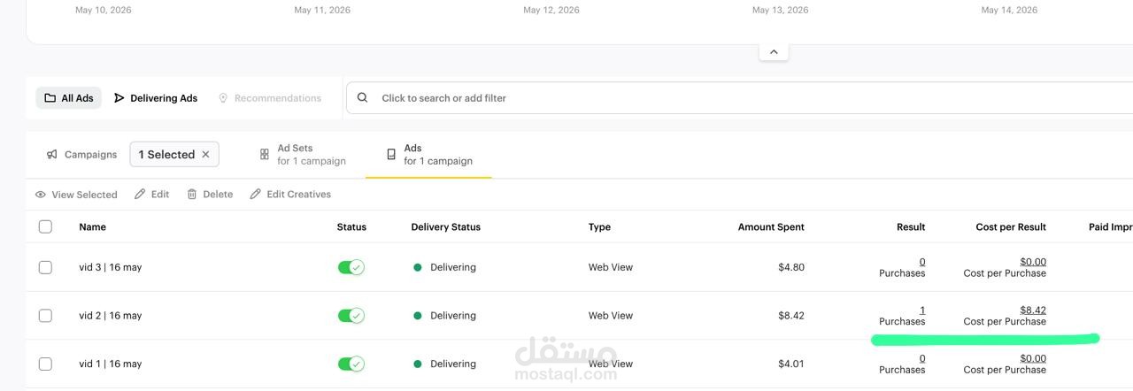Click the $0.00 cost per purchase for vid 1
This screenshot has height=391, width=1133.
[x=1033, y=359]
